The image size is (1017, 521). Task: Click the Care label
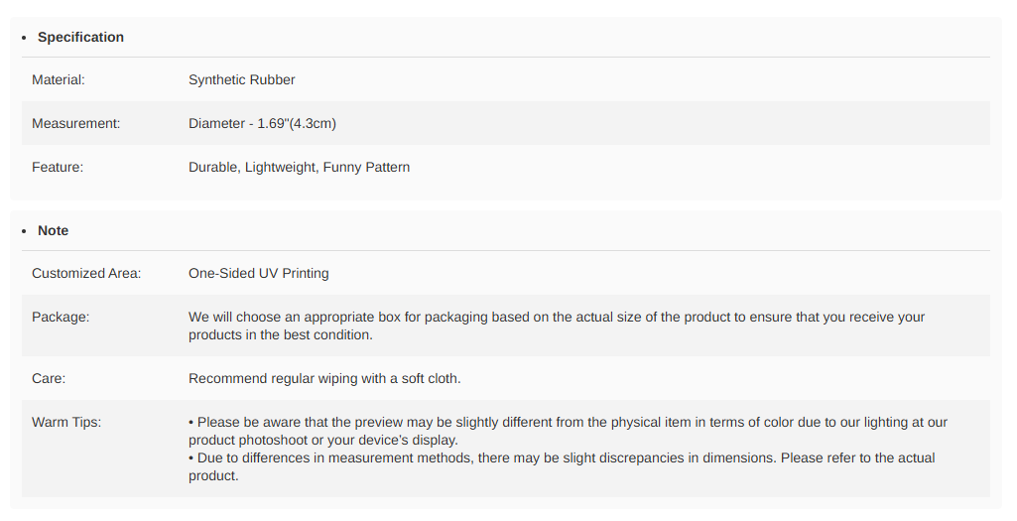tap(49, 378)
